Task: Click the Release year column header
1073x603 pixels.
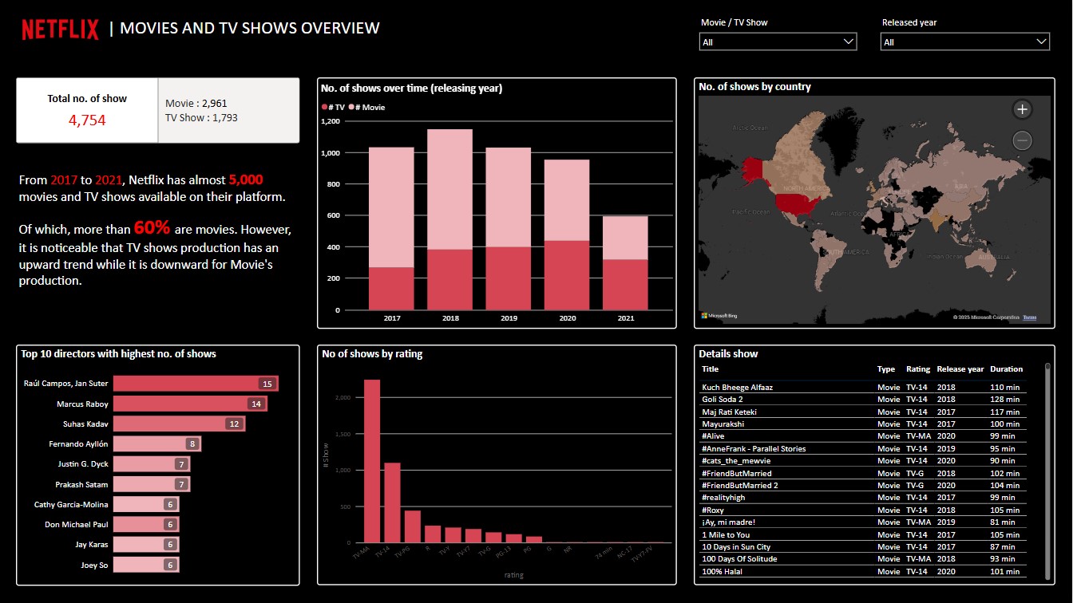Action: click(x=960, y=369)
